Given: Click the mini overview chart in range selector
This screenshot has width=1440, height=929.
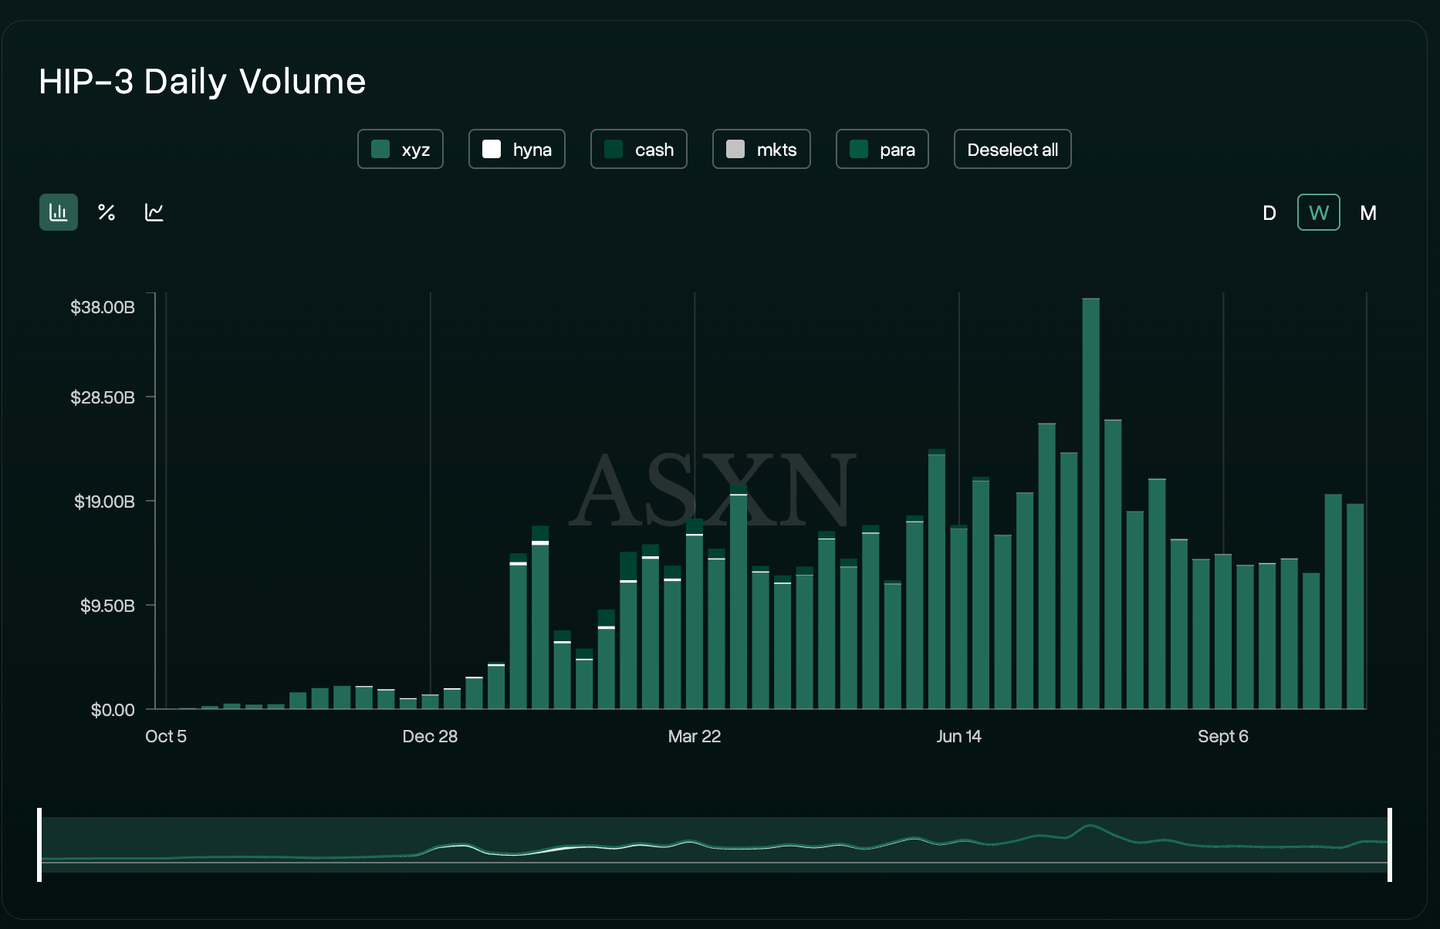Looking at the screenshot, I should point(715,844).
